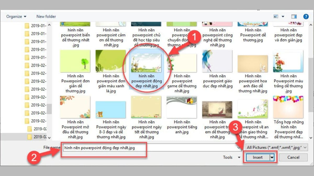
Task: Select file 'powerpoint chủ đề học tập siêu dễ thương'
Action: tap(147, 35)
